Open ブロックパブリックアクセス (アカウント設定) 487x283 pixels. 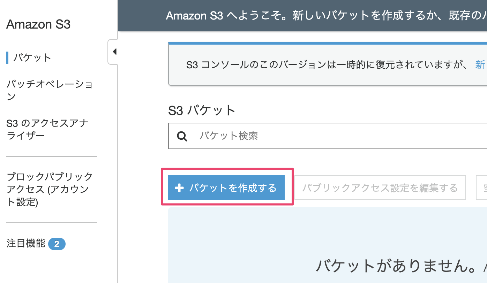pyautogui.click(x=50, y=189)
